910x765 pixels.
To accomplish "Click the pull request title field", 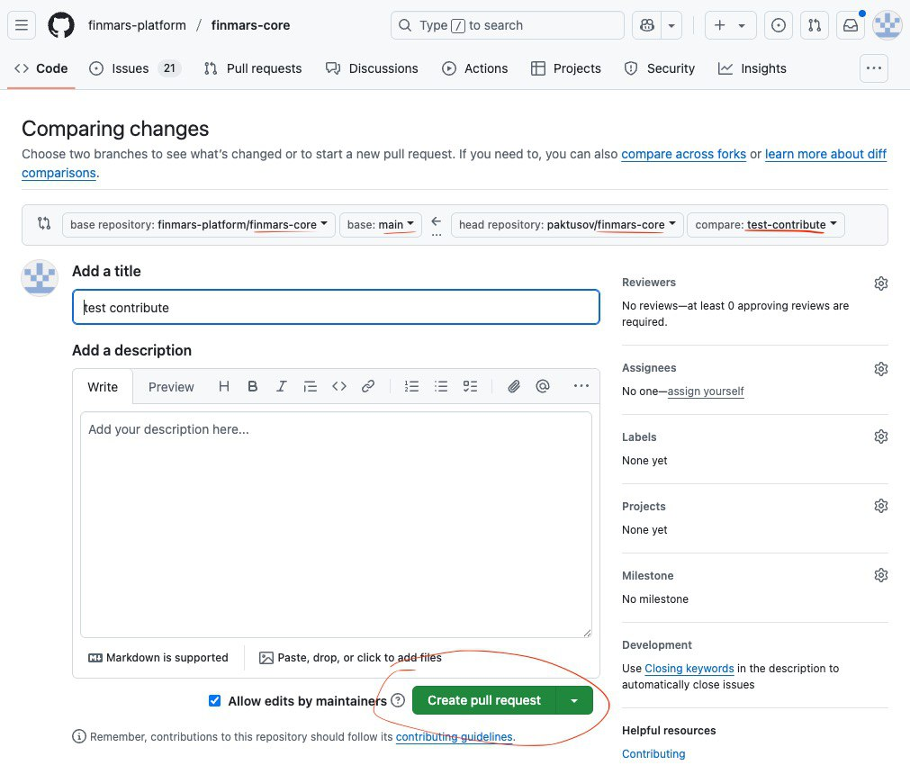I will [x=336, y=307].
